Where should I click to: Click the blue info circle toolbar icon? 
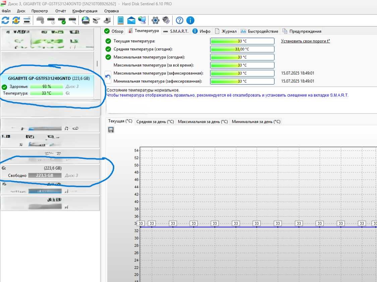[x=190, y=20]
